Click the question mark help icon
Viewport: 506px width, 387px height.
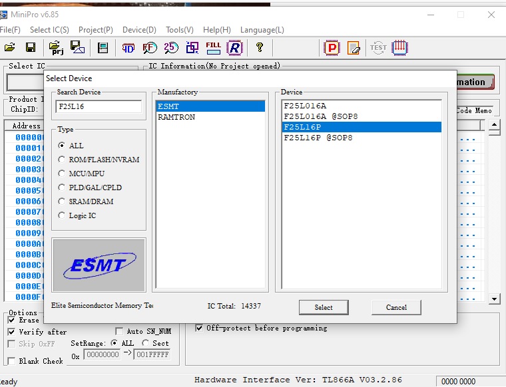pyautogui.click(x=260, y=47)
